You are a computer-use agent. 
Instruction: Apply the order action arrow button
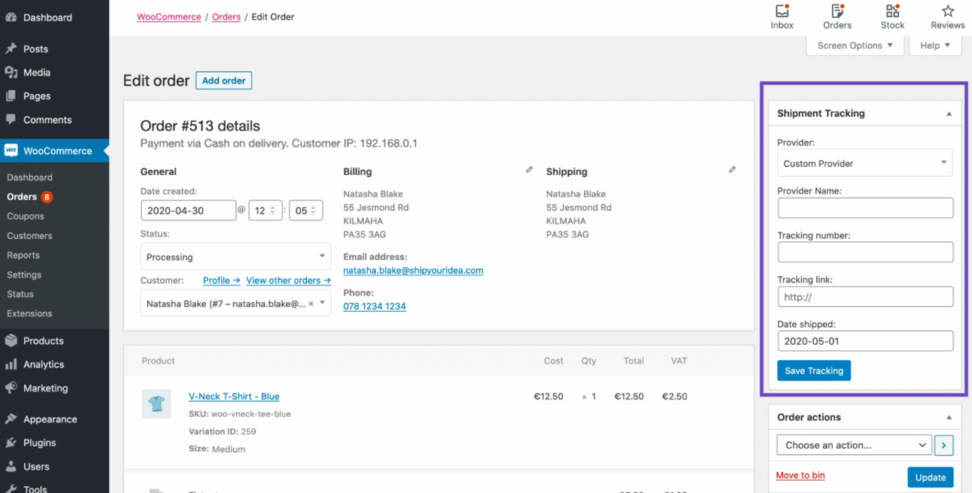point(944,445)
